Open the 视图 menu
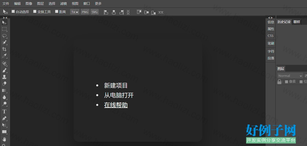Screen dimensions: 307x146 (75, 4)
